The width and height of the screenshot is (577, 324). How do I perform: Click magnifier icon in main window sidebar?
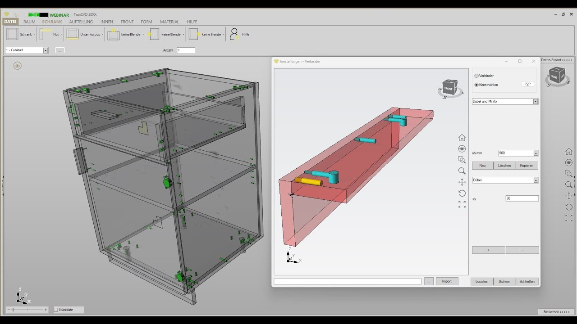pyautogui.click(x=568, y=184)
